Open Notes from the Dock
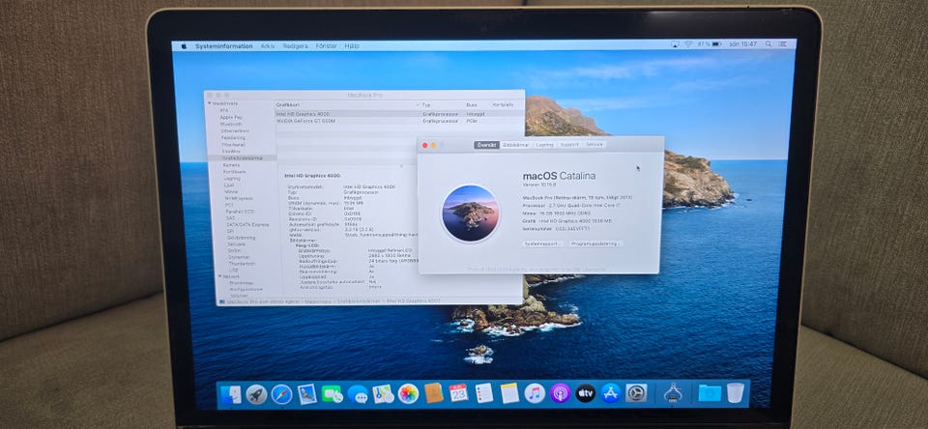Image resolution: width=928 pixels, height=429 pixels. click(x=509, y=393)
